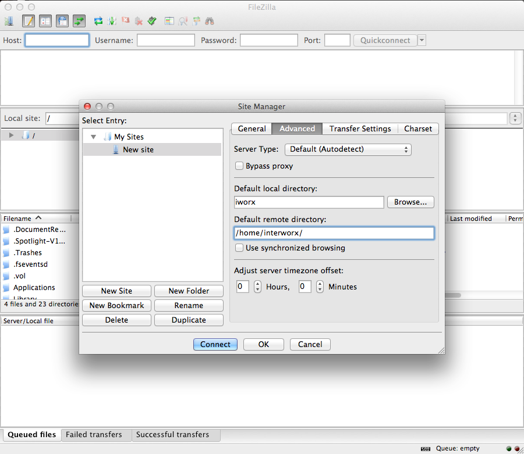Image resolution: width=524 pixels, height=454 pixels.
Task: Click the cancel operation red flag icon
Action: [125, 21]
